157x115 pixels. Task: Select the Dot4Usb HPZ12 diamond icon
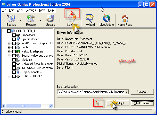click(x=18, y=76)
